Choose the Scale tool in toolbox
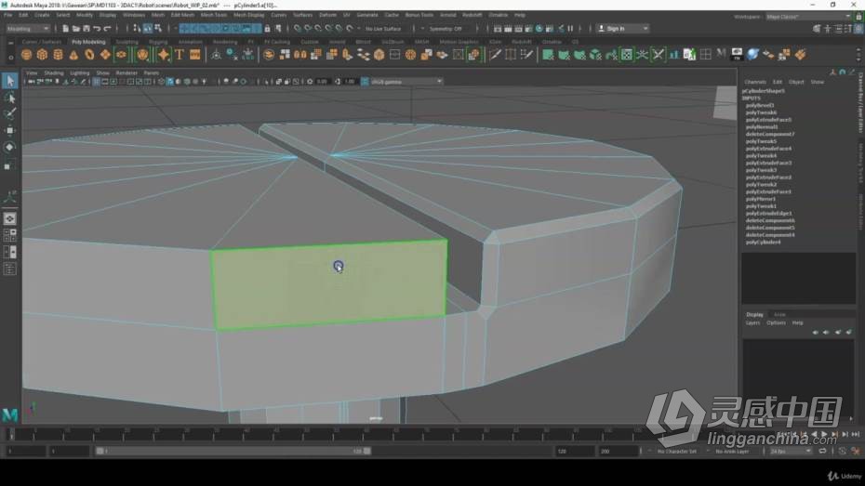Viewport: 865px width, 486px height. click(x=10, y=164)
